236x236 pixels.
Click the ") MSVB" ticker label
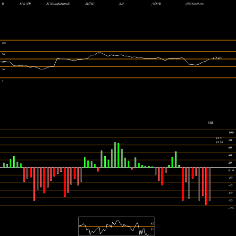click(x=156, y=4)
